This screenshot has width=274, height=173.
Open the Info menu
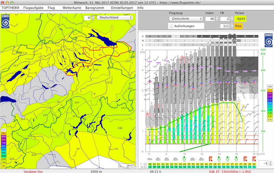coord(140,8)
